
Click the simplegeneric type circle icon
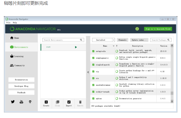point(117,58)
